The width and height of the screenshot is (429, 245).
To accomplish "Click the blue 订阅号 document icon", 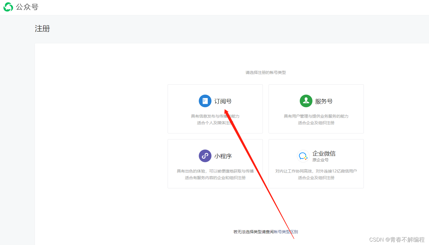I will pyautogui.click(x=205, y=101).
